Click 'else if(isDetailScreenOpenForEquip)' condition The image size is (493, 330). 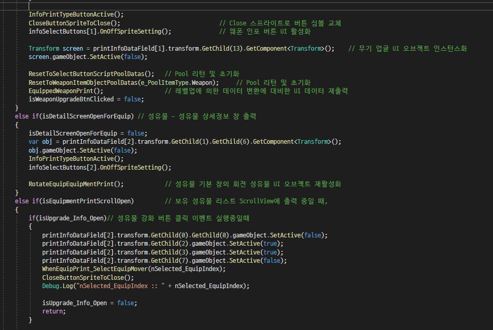(x=74, y=116)
